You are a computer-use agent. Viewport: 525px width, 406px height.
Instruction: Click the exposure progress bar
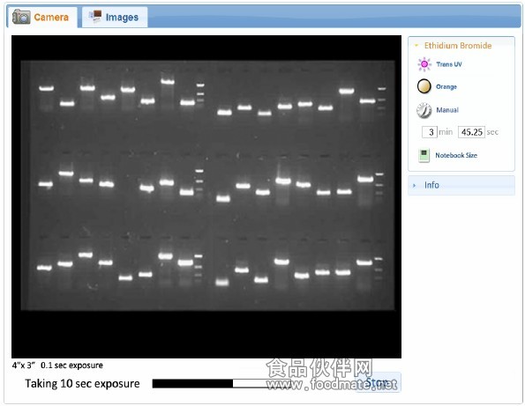click(221, 383)
